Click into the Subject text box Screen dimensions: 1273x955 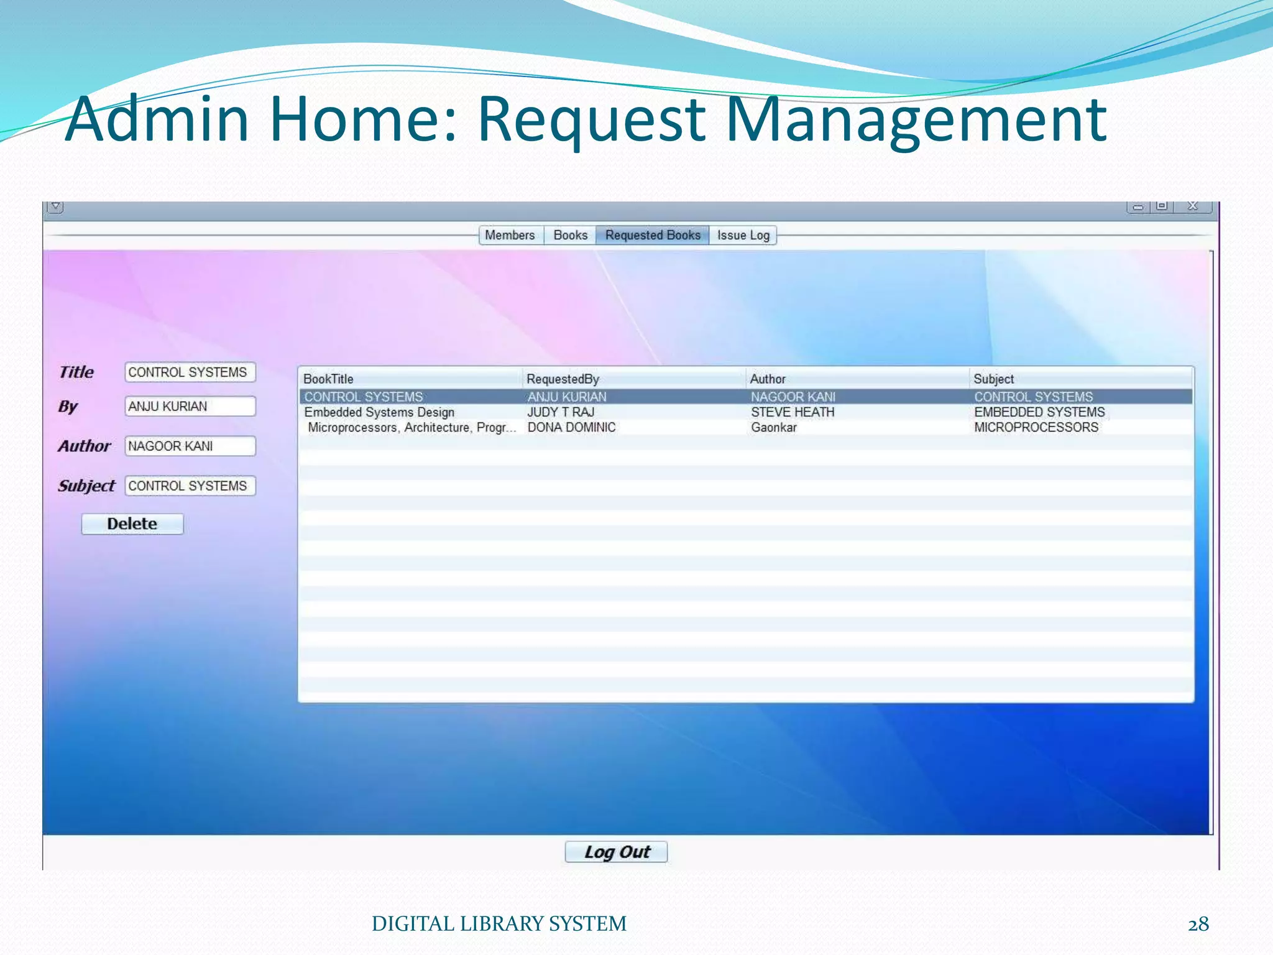tap(190, 486)
